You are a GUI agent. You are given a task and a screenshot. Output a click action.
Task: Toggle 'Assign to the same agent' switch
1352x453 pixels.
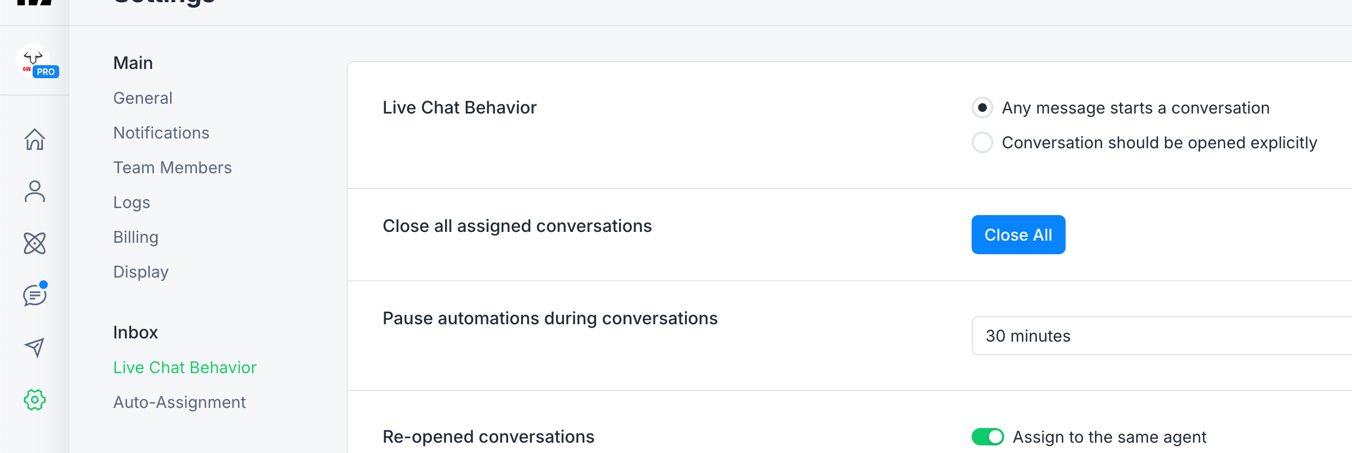point(987,437)
